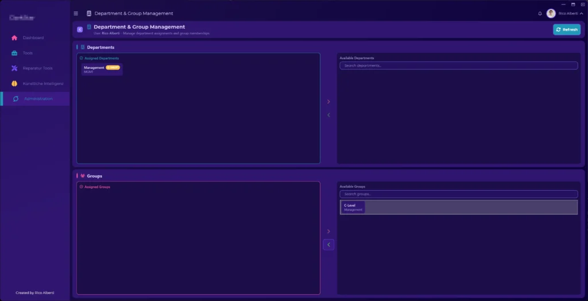Click the Rico Alberti name in header
This screenshot has width=588, height=301.
click(x=568, y=14)
